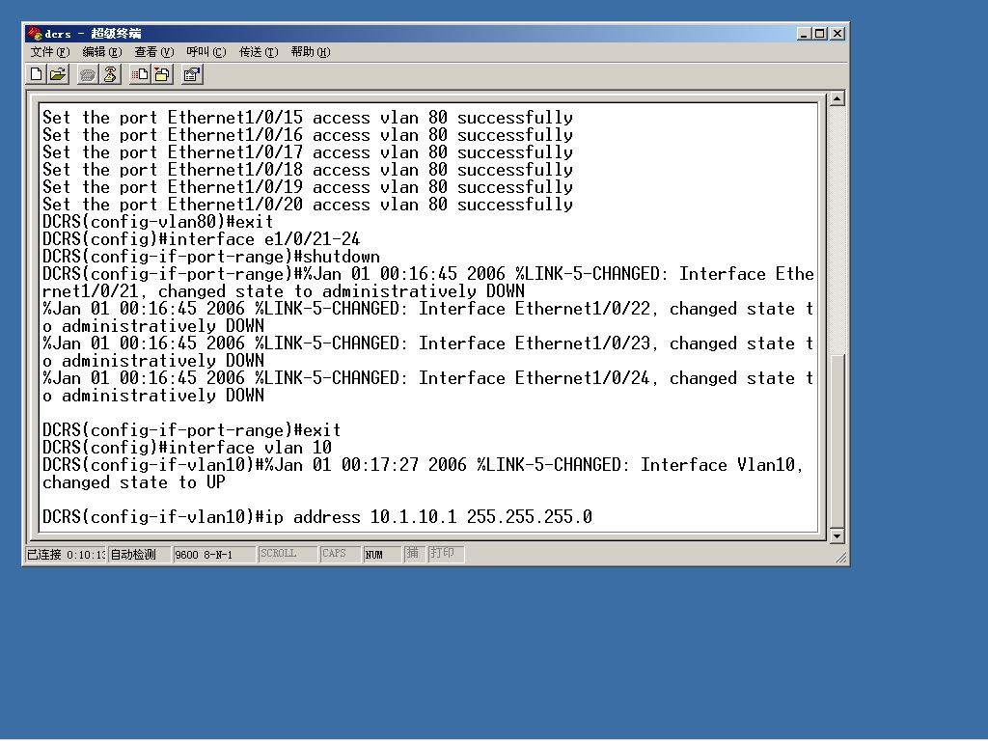Click the 'changed state to UP' line
This screenshot has height=741, width=988.
133,482
